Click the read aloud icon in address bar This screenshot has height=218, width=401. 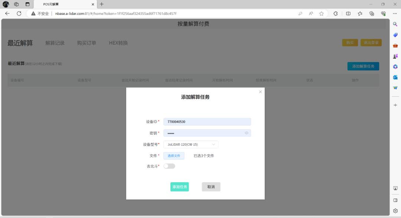click(x=311, y=13)
